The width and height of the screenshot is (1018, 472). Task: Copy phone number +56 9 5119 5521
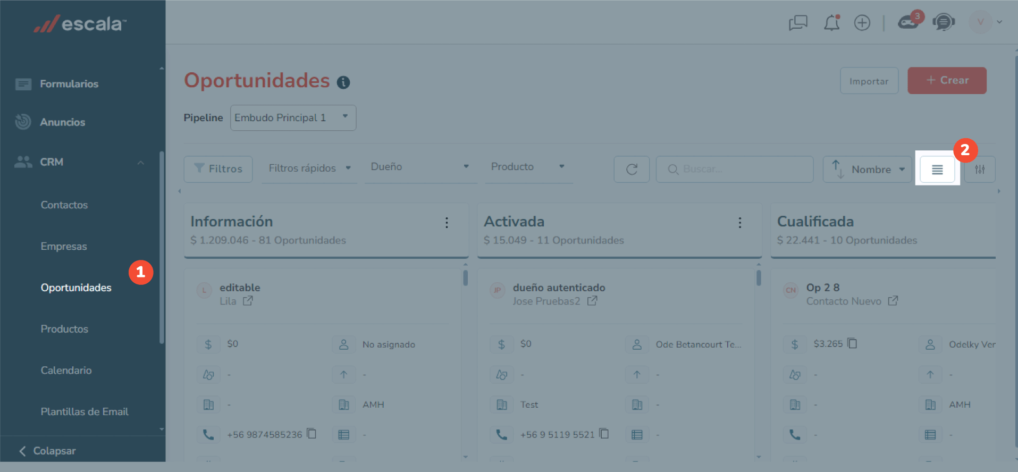click(604, 434)
